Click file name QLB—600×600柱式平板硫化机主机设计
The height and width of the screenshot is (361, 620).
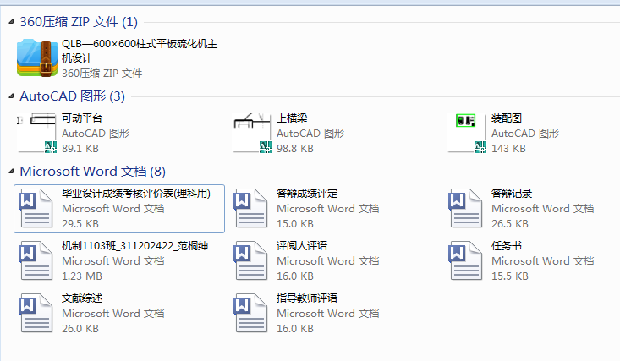pos(140,51)
